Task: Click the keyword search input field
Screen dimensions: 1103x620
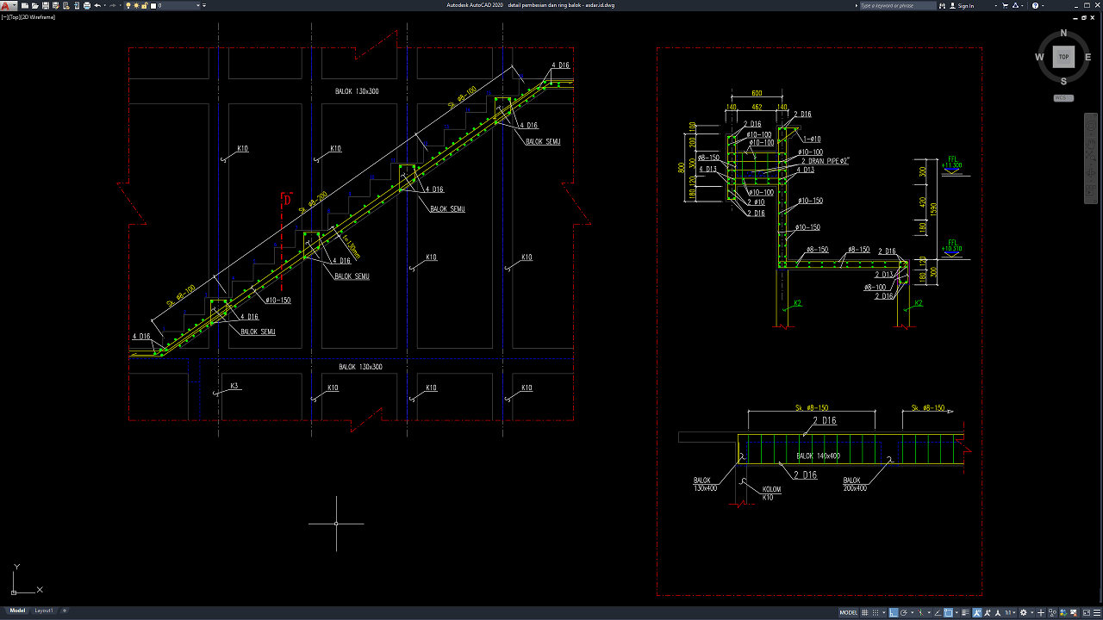Action: click(x=896, y=5)
